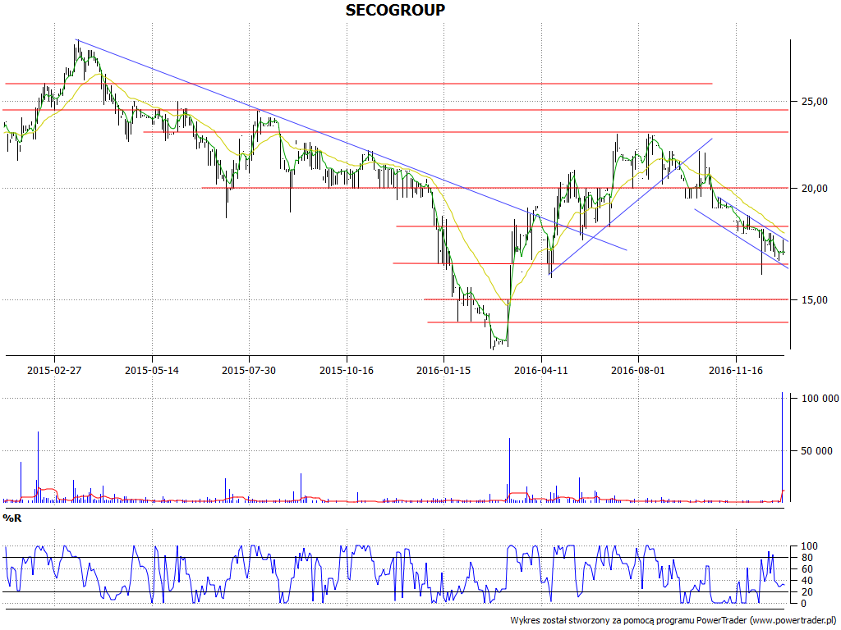Select the 2015-07-30 date label

point(249,370)
